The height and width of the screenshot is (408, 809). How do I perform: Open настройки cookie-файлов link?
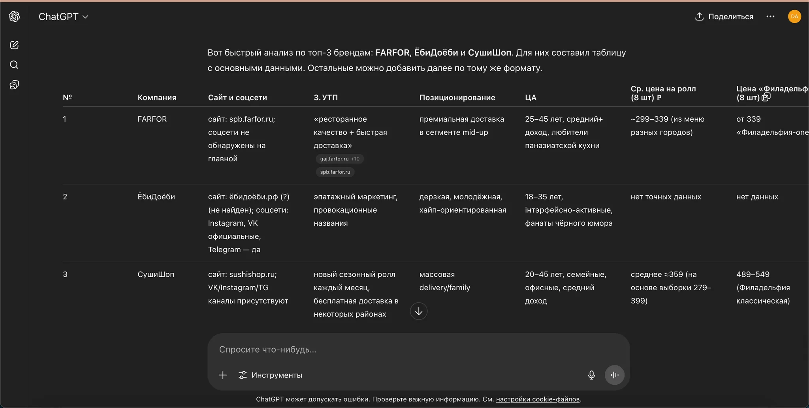point(538,399)
